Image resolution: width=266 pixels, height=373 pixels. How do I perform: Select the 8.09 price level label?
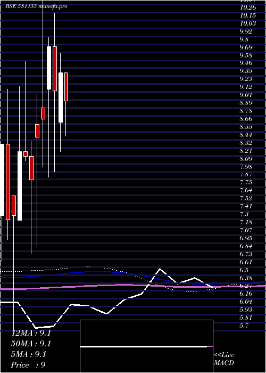[246, 158]
